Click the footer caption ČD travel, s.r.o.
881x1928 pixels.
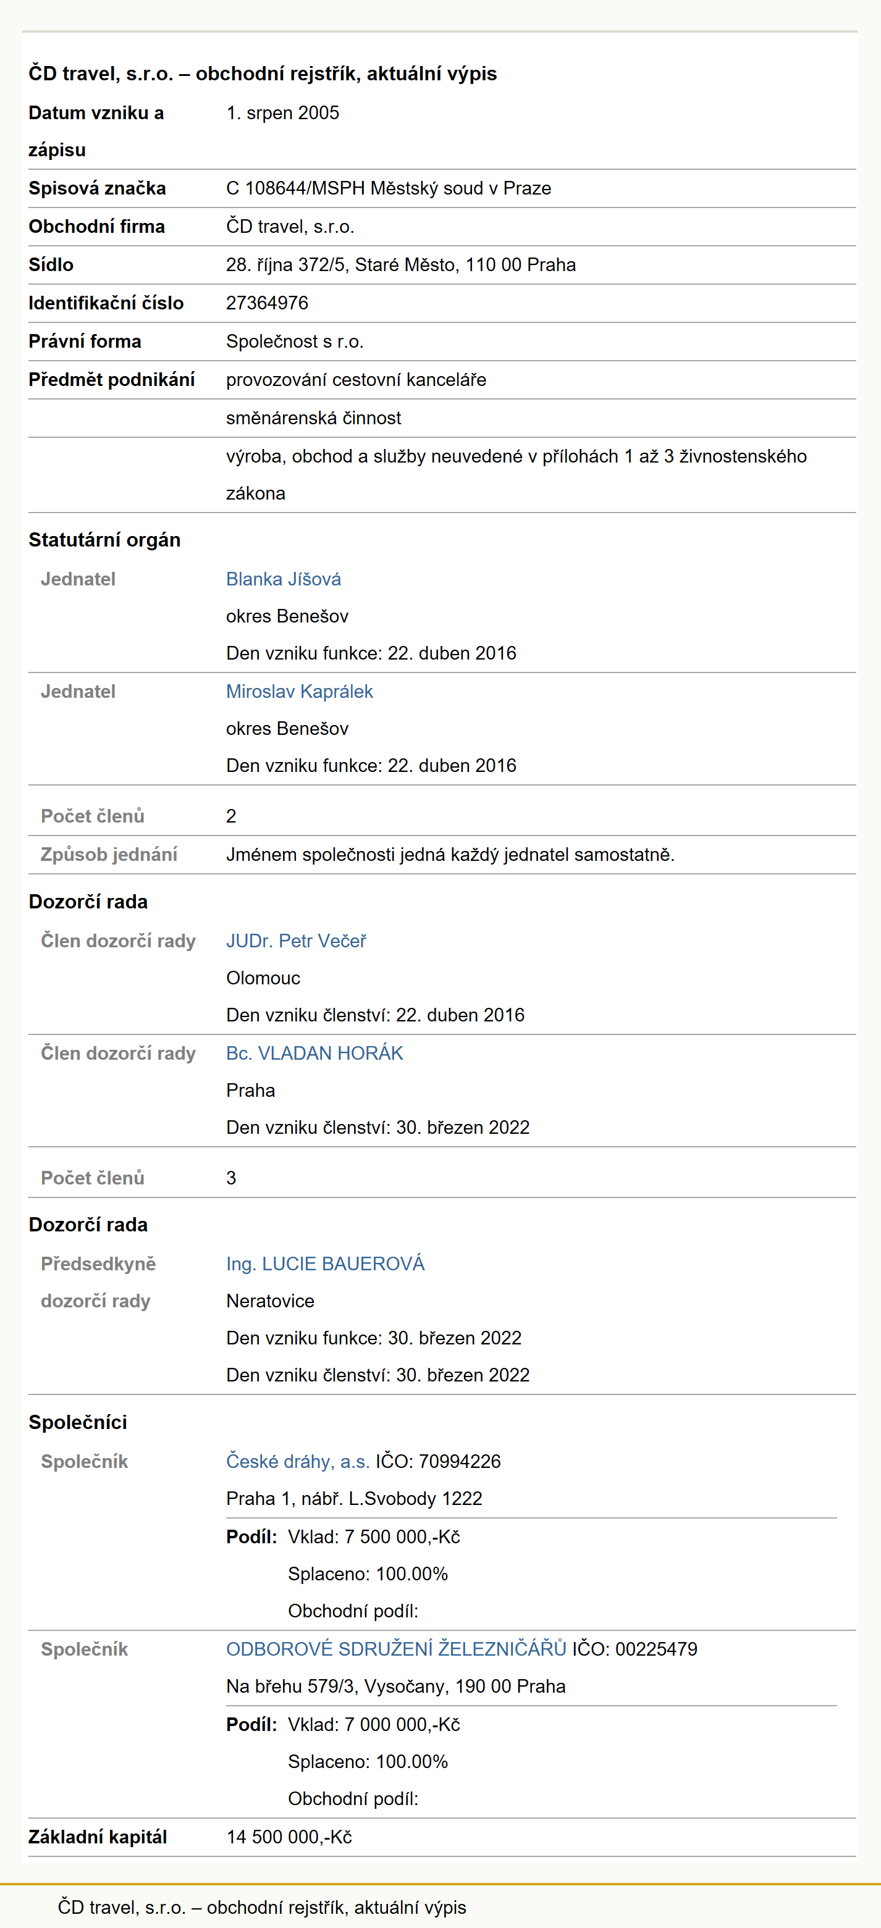point(262,1907)
